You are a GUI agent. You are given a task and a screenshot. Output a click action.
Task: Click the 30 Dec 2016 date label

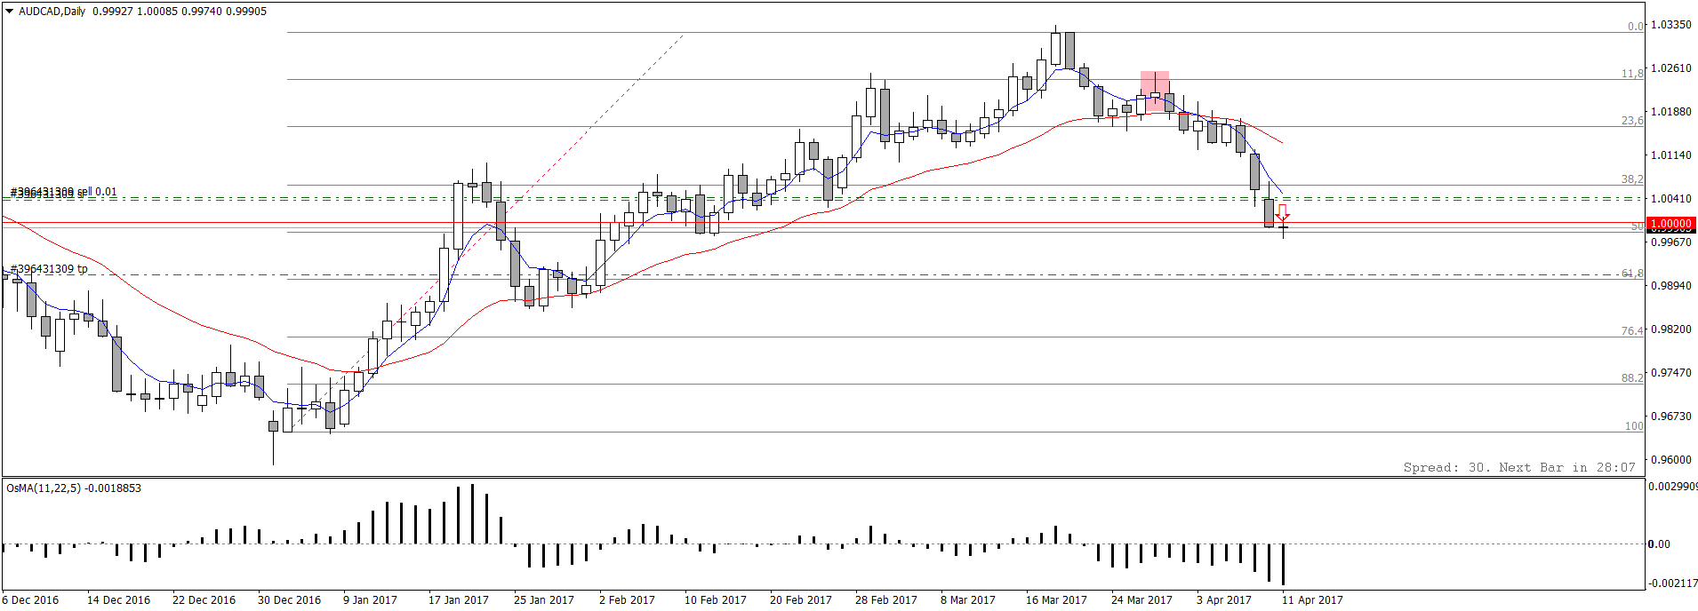(289, 600)
